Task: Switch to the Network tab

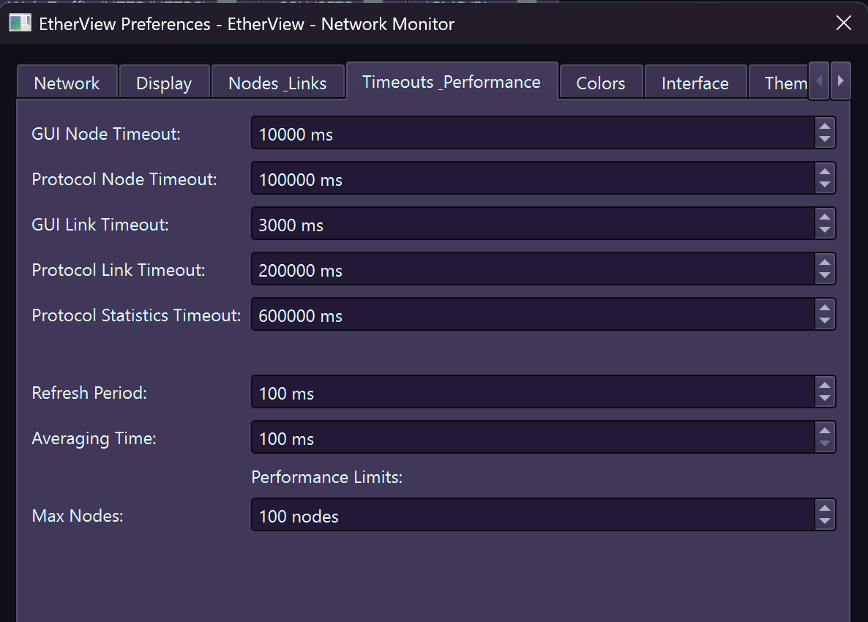Action: pos(67,83)
